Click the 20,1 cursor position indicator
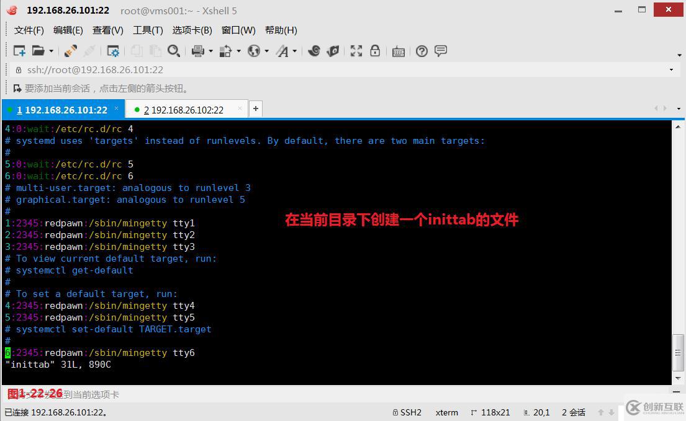Viewport: 686px width, 421px height. coord(537,412)
